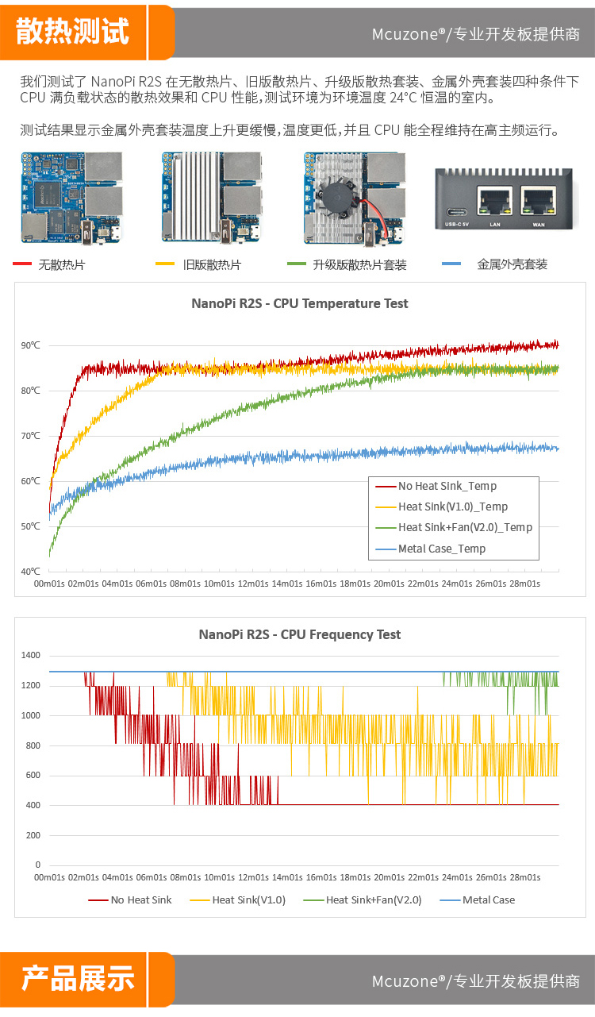595x1017 pixels.
Task: Click the 600 frequency axis label
Action: click(x=33, y=776)
